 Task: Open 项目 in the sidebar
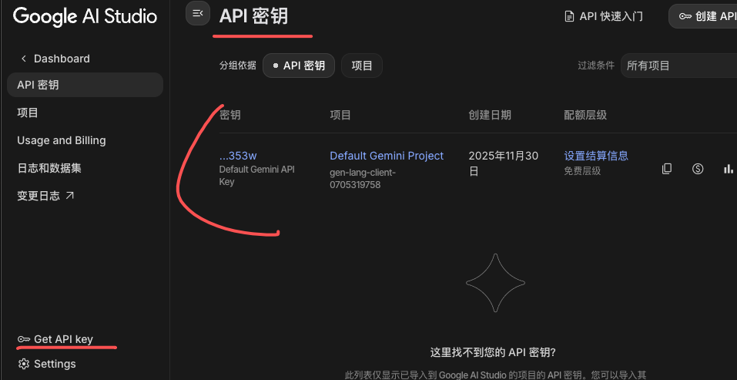[28, 113]
